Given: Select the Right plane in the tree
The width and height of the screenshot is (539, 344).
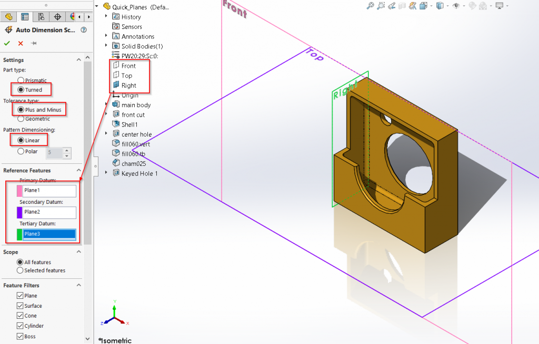Looking at the screenshot, I should pyautogui.click(x=128, y=86).
